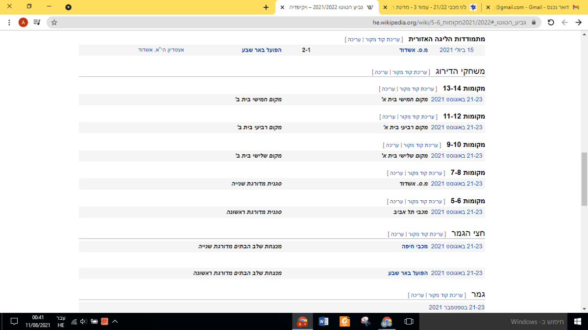Open the Chrome three-dot menu
The height and width of the screenshot is (330, 588).
(10, 23)
